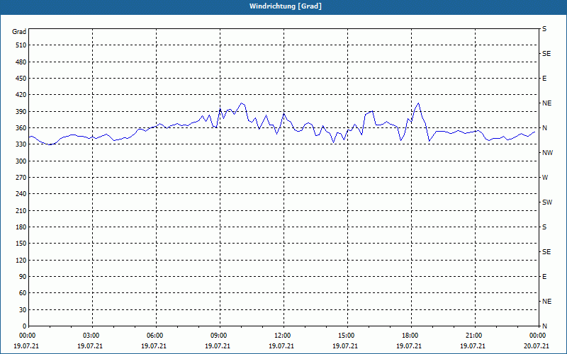
Task: Choose the 21:00 time axis label
Action: point(474,336)
